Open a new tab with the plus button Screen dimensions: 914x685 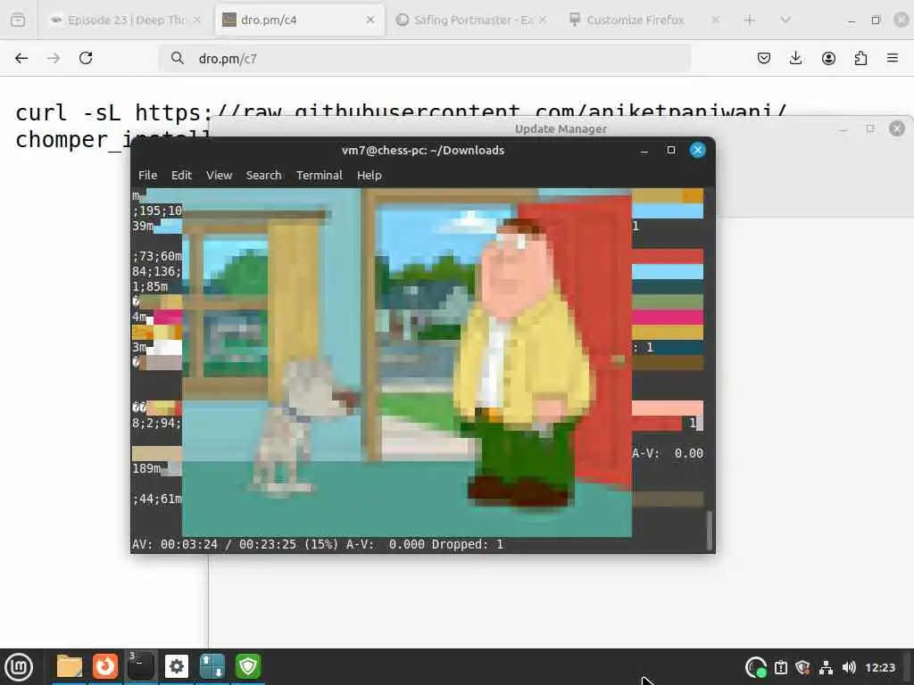(750, 21)
